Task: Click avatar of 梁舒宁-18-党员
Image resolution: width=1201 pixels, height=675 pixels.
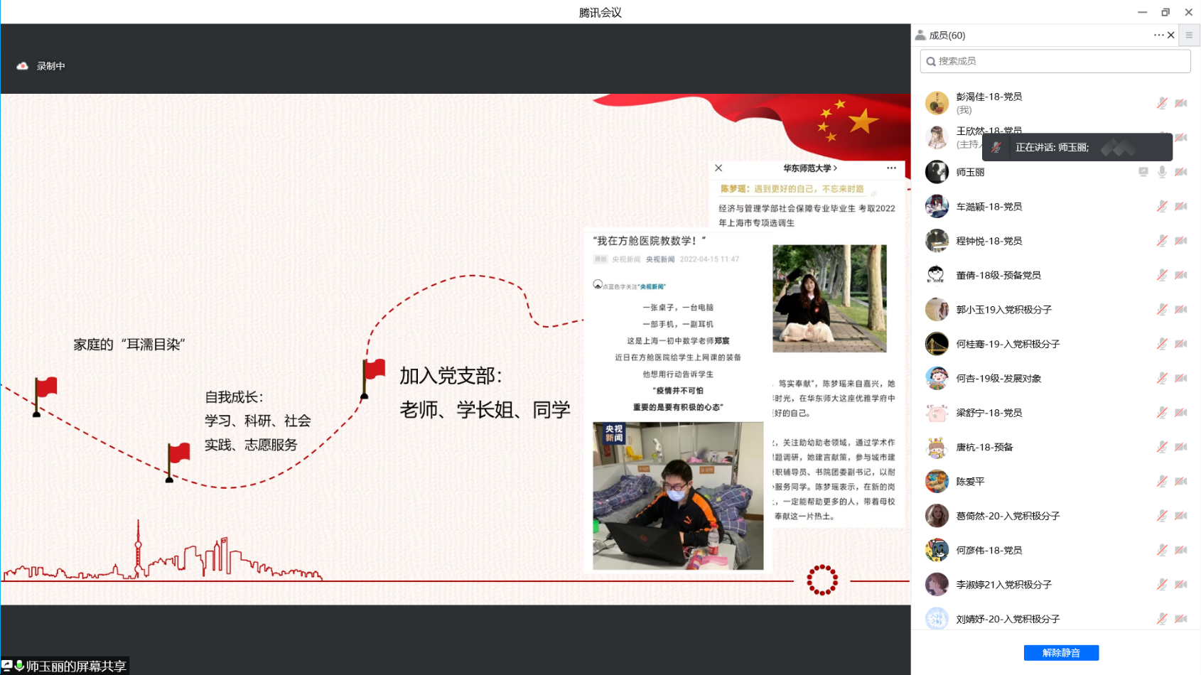Action: [x=937, y=413]
